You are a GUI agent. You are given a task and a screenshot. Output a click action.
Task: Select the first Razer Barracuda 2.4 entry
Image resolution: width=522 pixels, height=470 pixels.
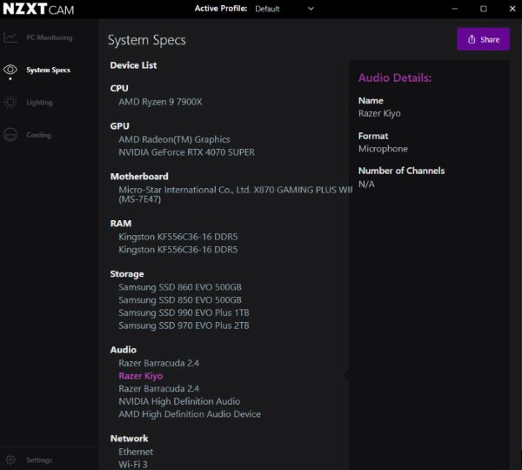[x=159, y=363]
